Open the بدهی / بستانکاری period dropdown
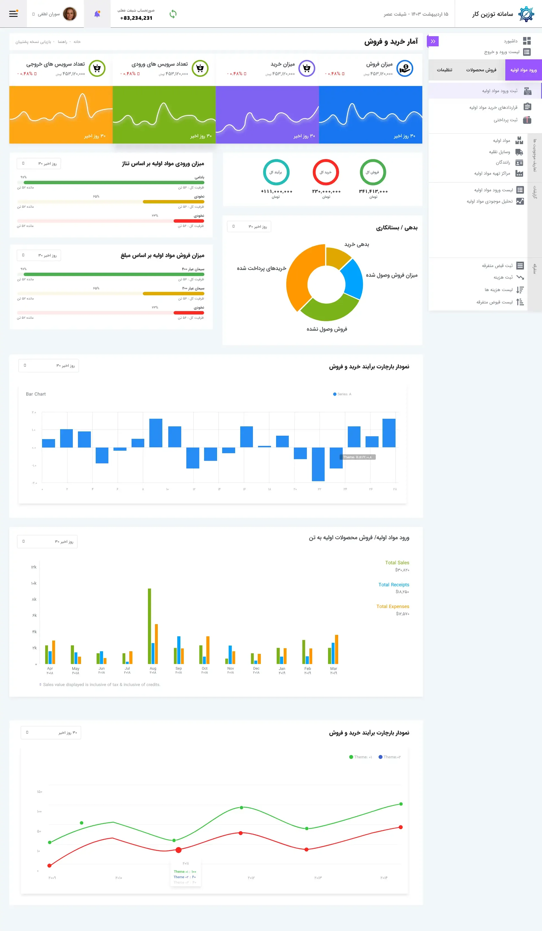Viewport: 542px width, 931px height. [249, 227]
